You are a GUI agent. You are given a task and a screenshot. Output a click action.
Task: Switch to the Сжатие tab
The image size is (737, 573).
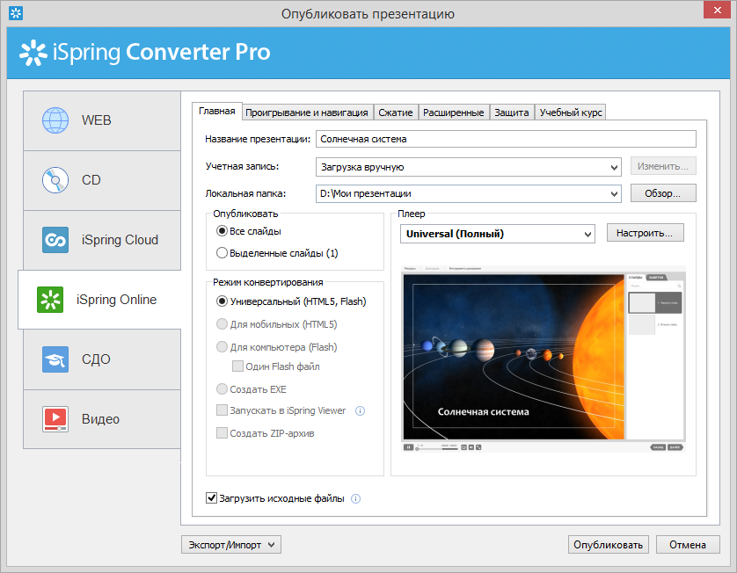tap(396, 112)
